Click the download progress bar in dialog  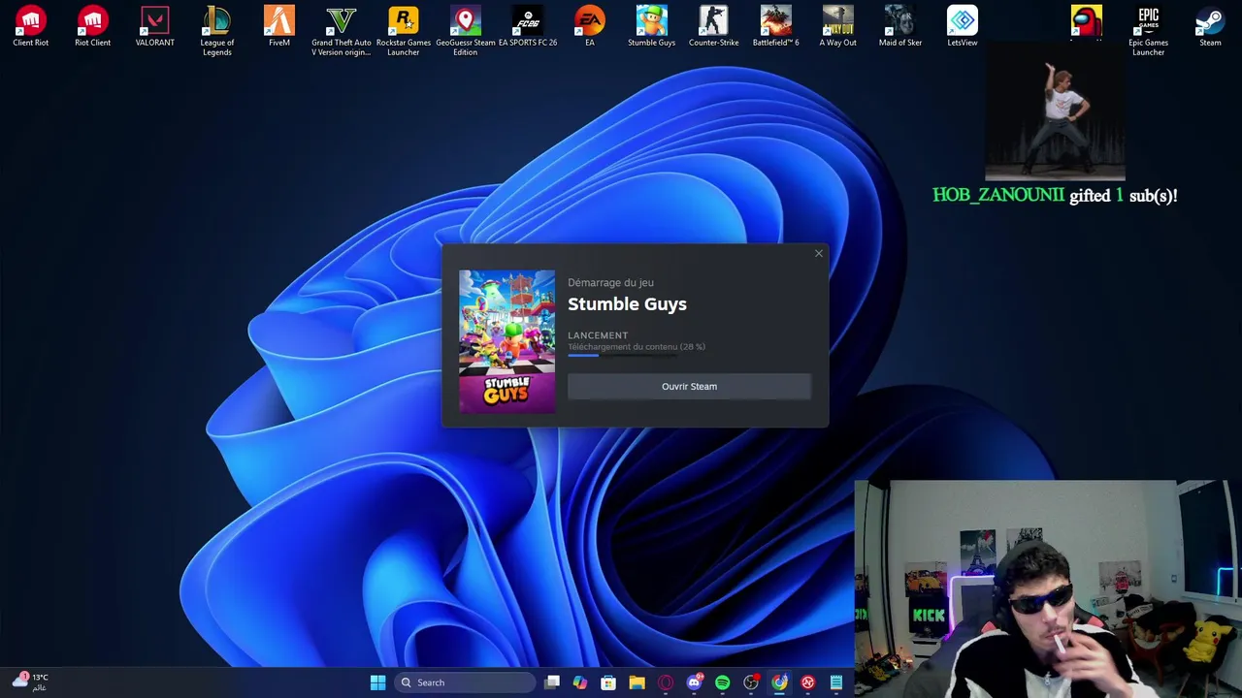click(x=622, y=356)
